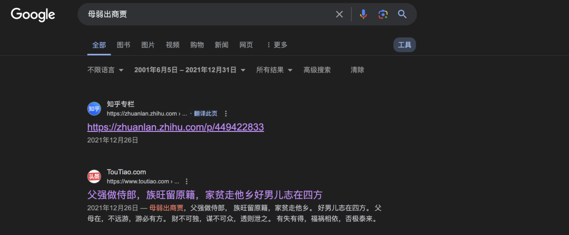Screen dimensions: 569x235
Task: Switch to the 图片 tab
Action: coord(148,45)
